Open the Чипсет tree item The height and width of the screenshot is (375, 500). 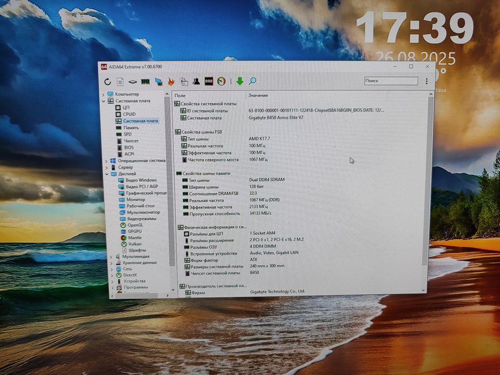point(131,140)
